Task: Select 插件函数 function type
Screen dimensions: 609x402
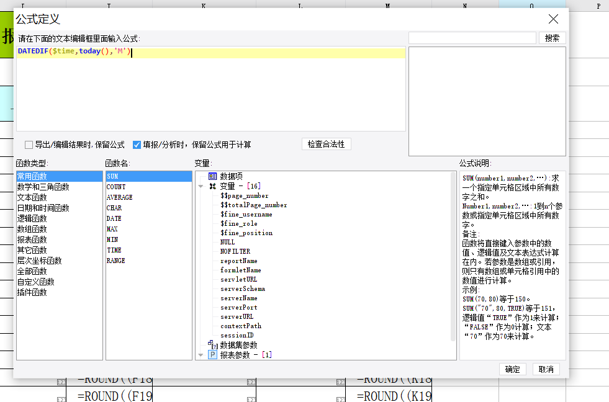Action: (60, 293)
